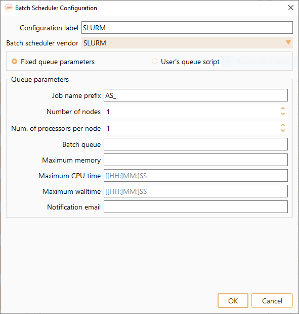Click the Cancel button
299x314 pixels.
click(272, 300)
